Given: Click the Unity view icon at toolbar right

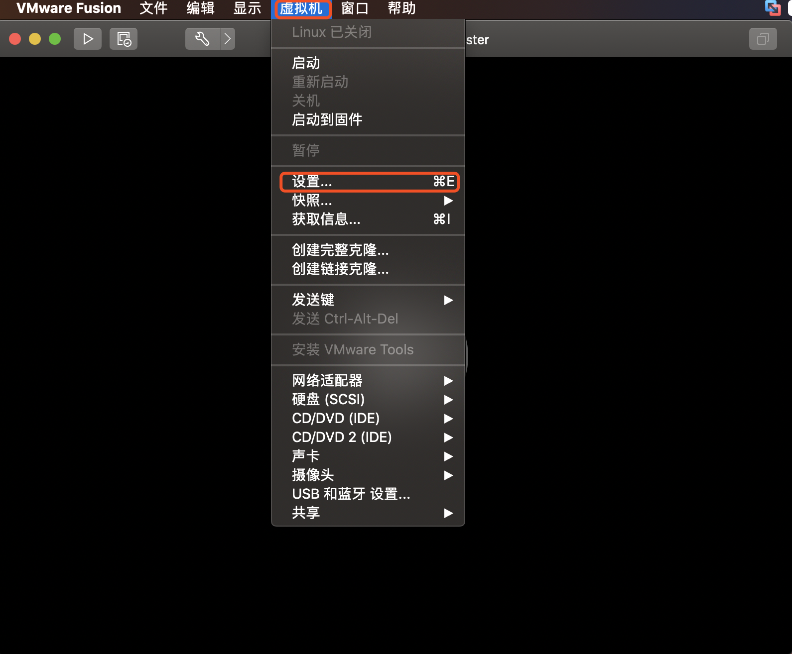Looking at the screenshot, I should coord(763,39).
